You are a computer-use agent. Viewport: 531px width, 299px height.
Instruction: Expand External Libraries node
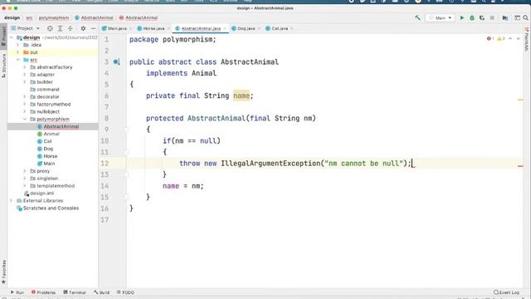click(x=12, y=201)
